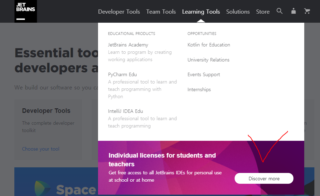Go to the Store
This screenshot has width=320, height=196.
(x=263, y=12)
